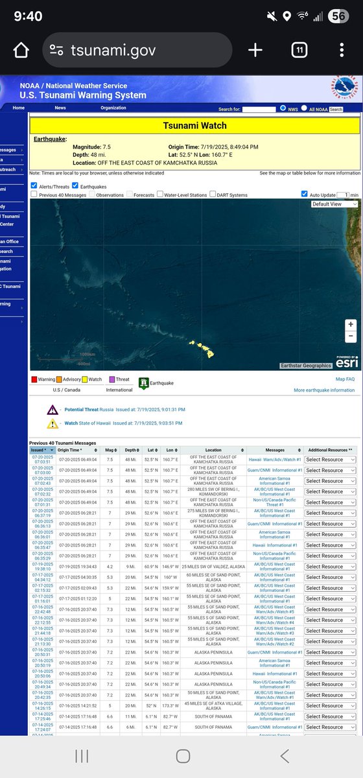Open Select Resource for the 07:03:00 row
Image resolution: width=363 pixels, height=778 pixels.
click(x=330, y=470)
